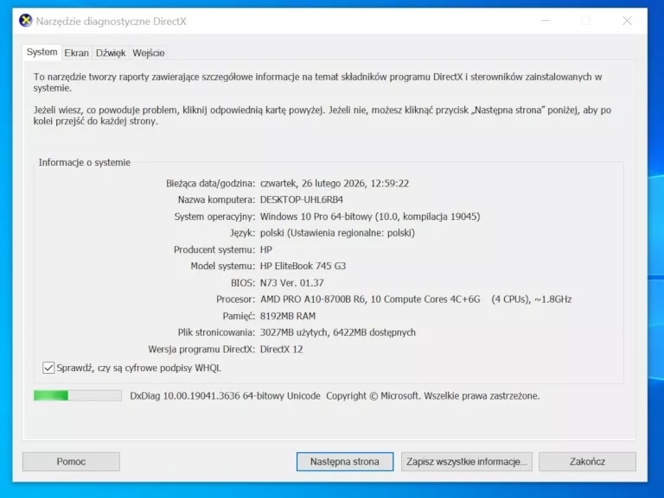Click the intro paragraph starting To narzędzie tworzy
This screenshot has width=664, height=498.
pos(317,83)
